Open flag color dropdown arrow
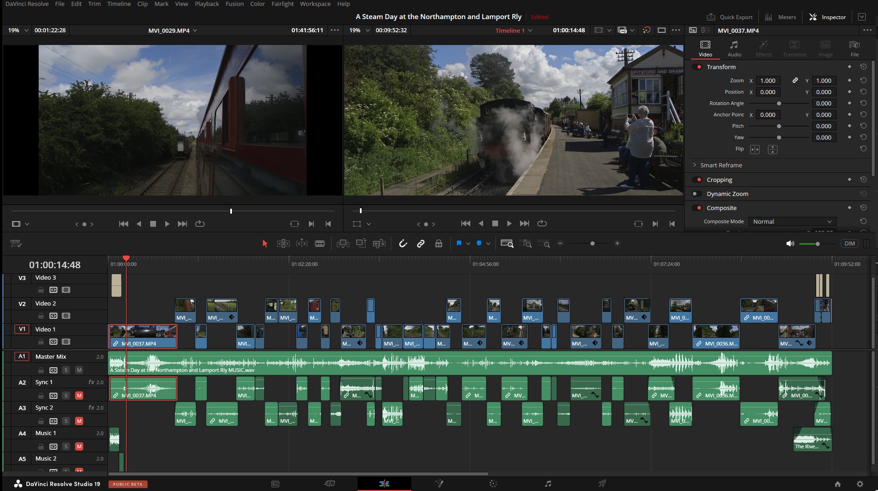This screenshot has height=491, width=878. (x=468, y=244)
